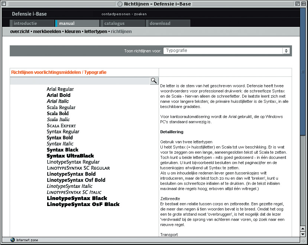Click the window zoom box in title bar
Image resolution: width=308 pixels, height=245 pixels.
coord(298,4)
